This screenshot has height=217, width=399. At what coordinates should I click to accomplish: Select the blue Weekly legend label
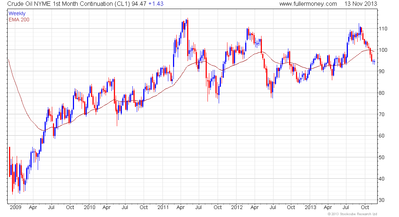[17, 13]
